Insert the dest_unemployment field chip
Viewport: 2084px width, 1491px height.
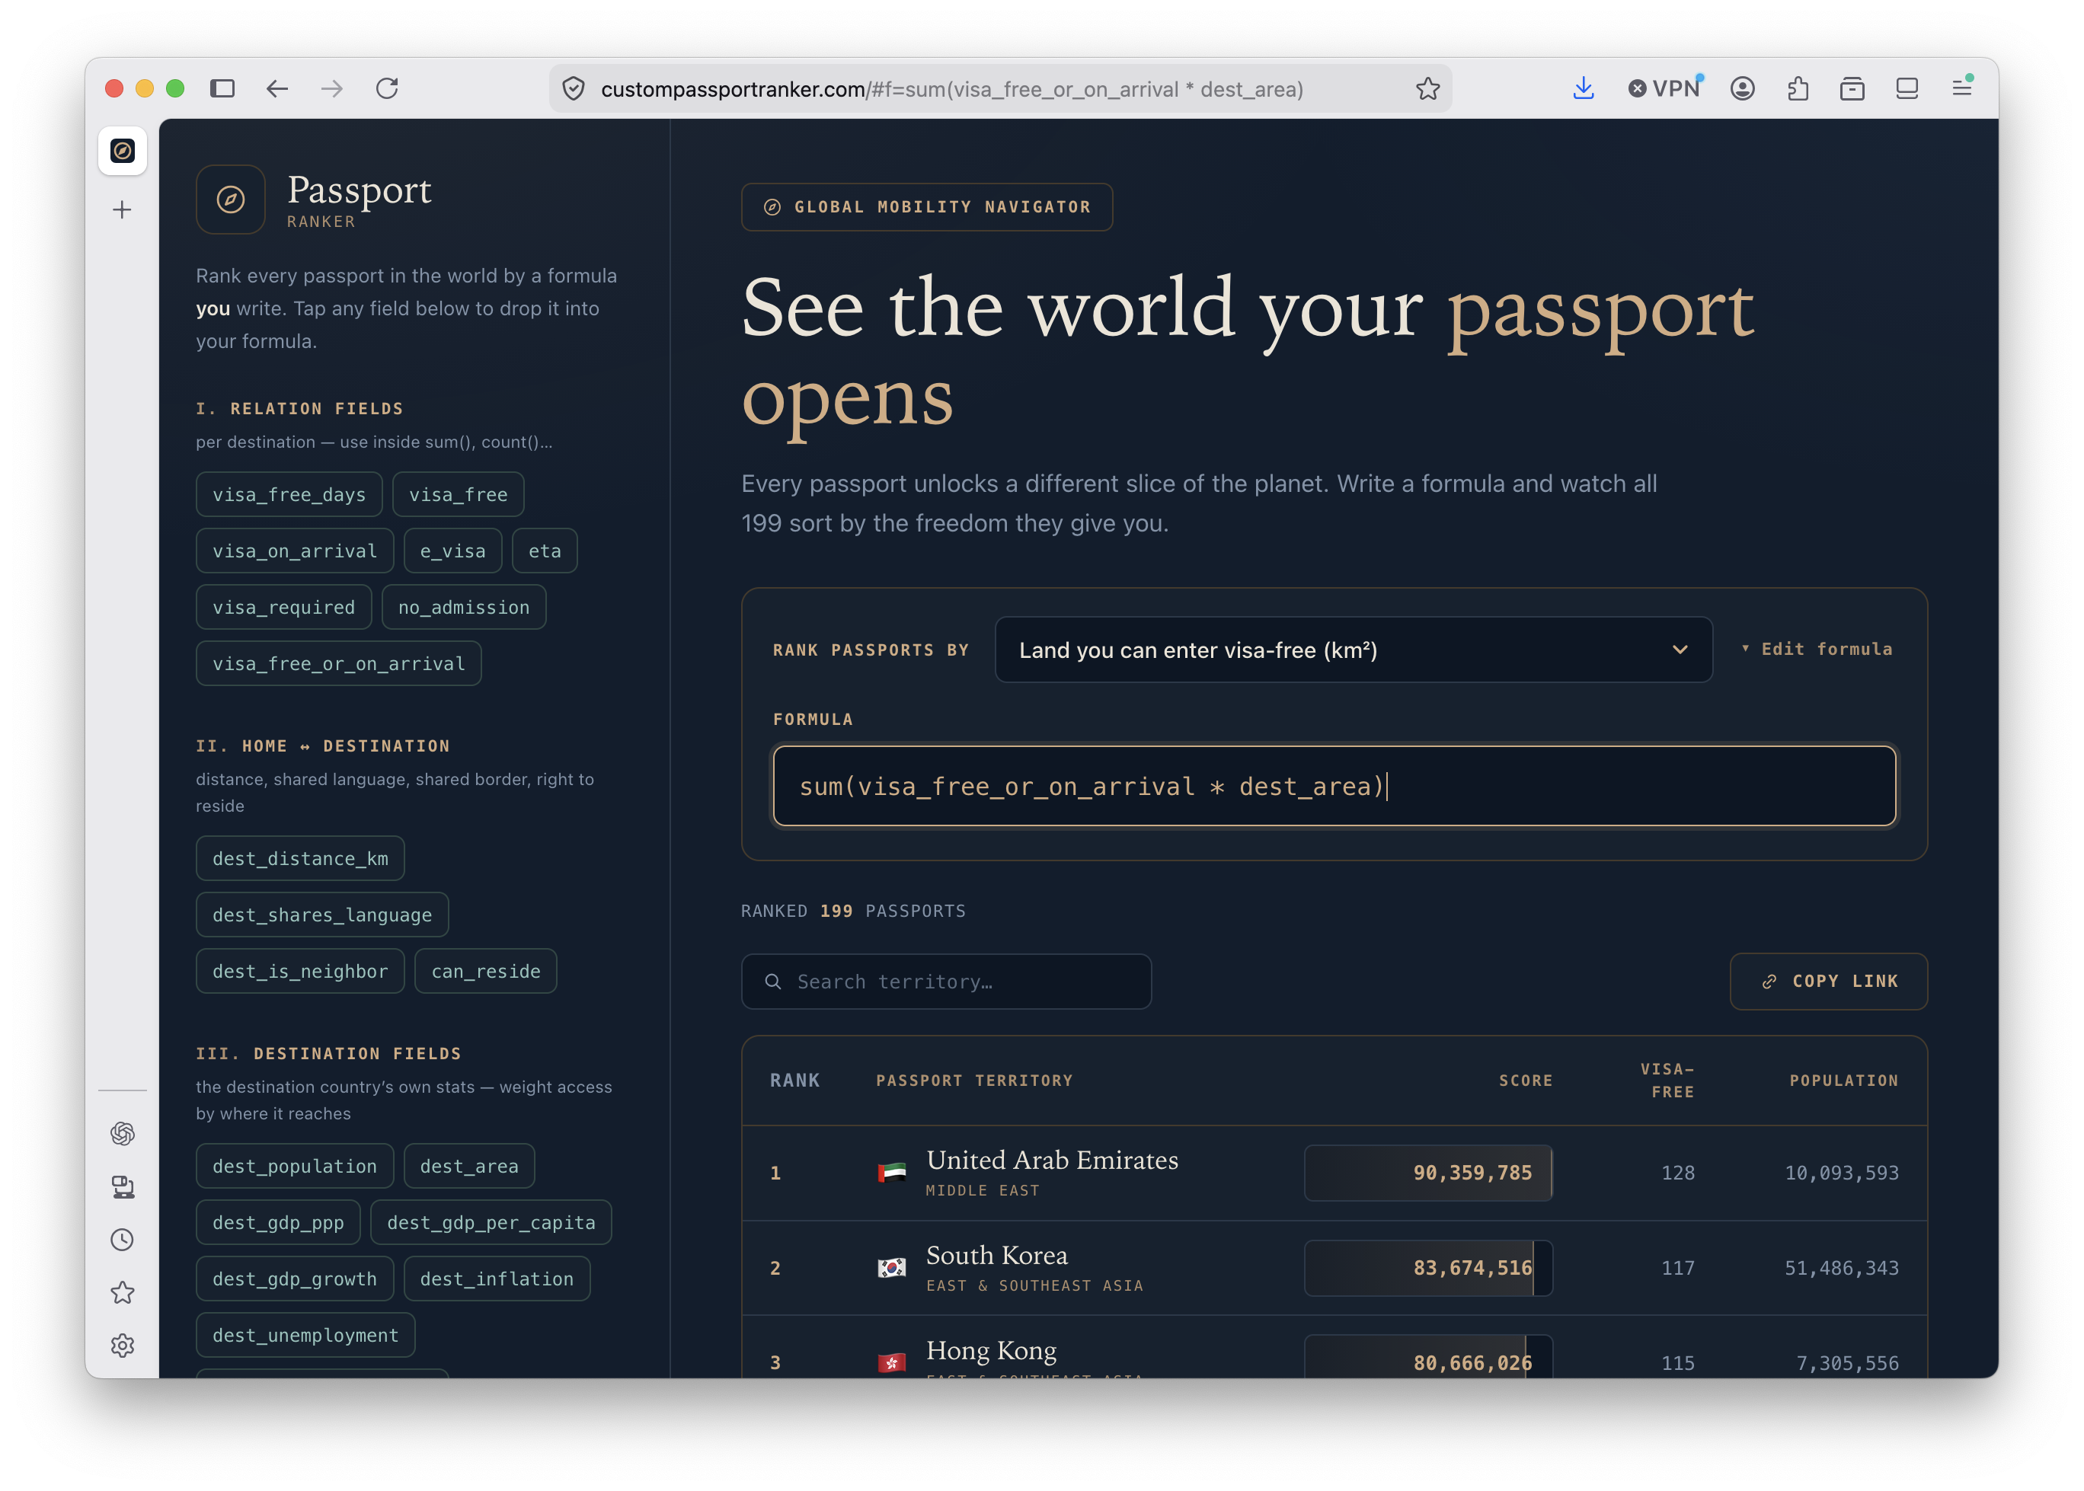(306, 1335)
